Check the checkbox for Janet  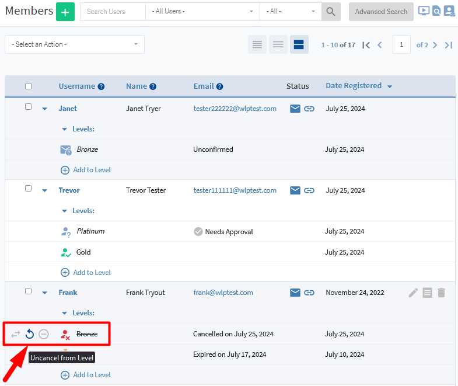click(x=29, y=107)
